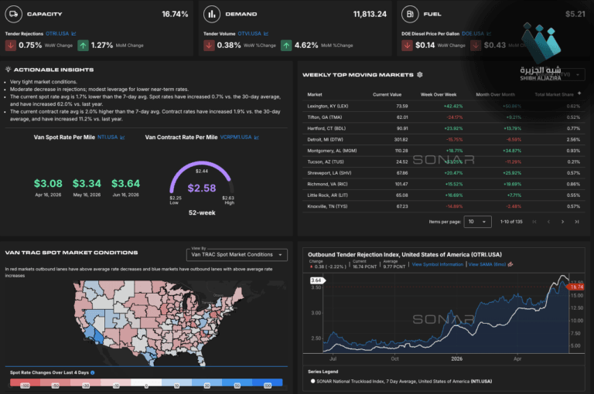Jump to last page of markets table
The image size is (594, 394).
coord(576,222)
